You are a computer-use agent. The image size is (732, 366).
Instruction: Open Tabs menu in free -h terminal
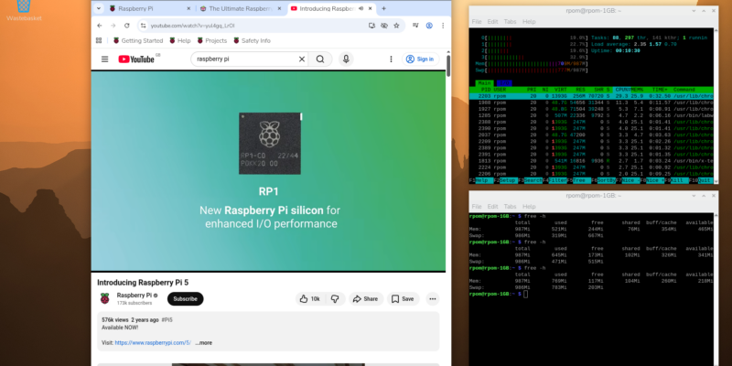pos(511,207)
